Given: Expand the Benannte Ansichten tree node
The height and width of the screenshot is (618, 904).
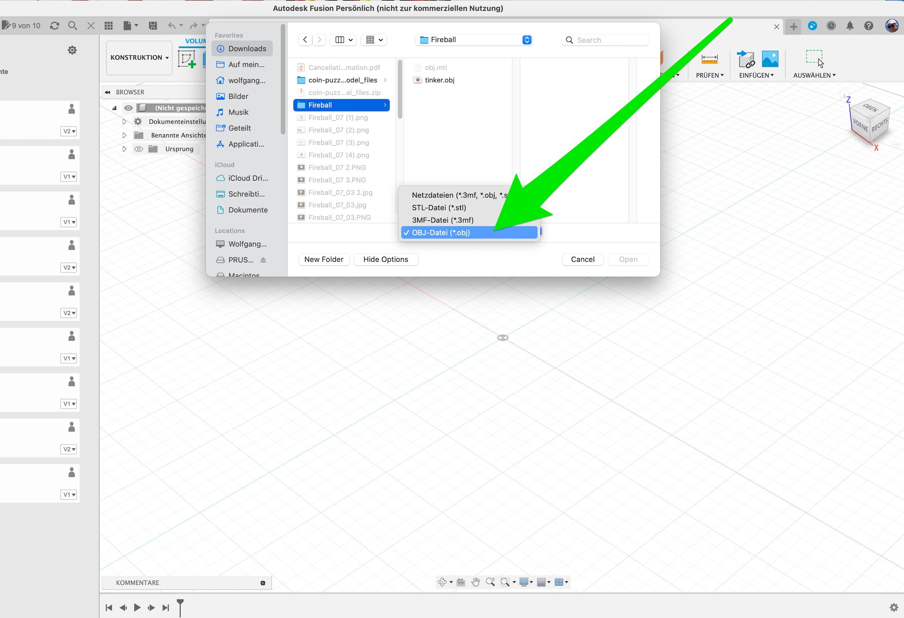Looking at the screenshot, I should coord(124,135).
